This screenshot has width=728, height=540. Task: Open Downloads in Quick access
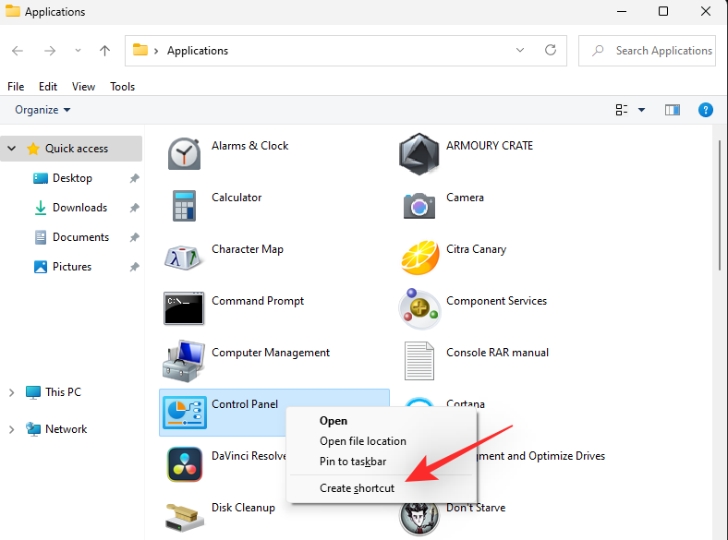click(79, 208)
